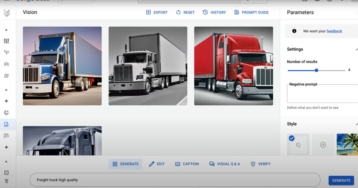The image size is (358, 188).
Task: Switch to the VISUAL Q & A tab
Action: pyautogui.click(x=225, y=164)
